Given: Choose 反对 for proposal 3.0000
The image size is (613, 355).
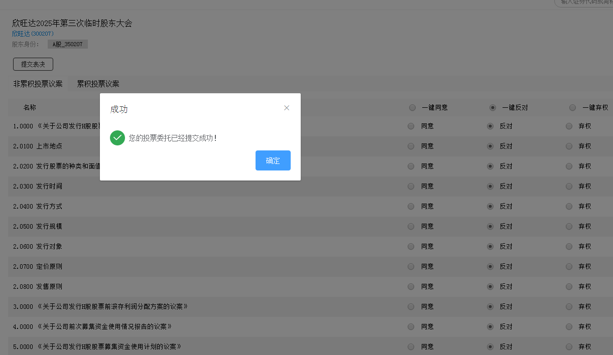Looking at the screenshot, I should [490, 306].
